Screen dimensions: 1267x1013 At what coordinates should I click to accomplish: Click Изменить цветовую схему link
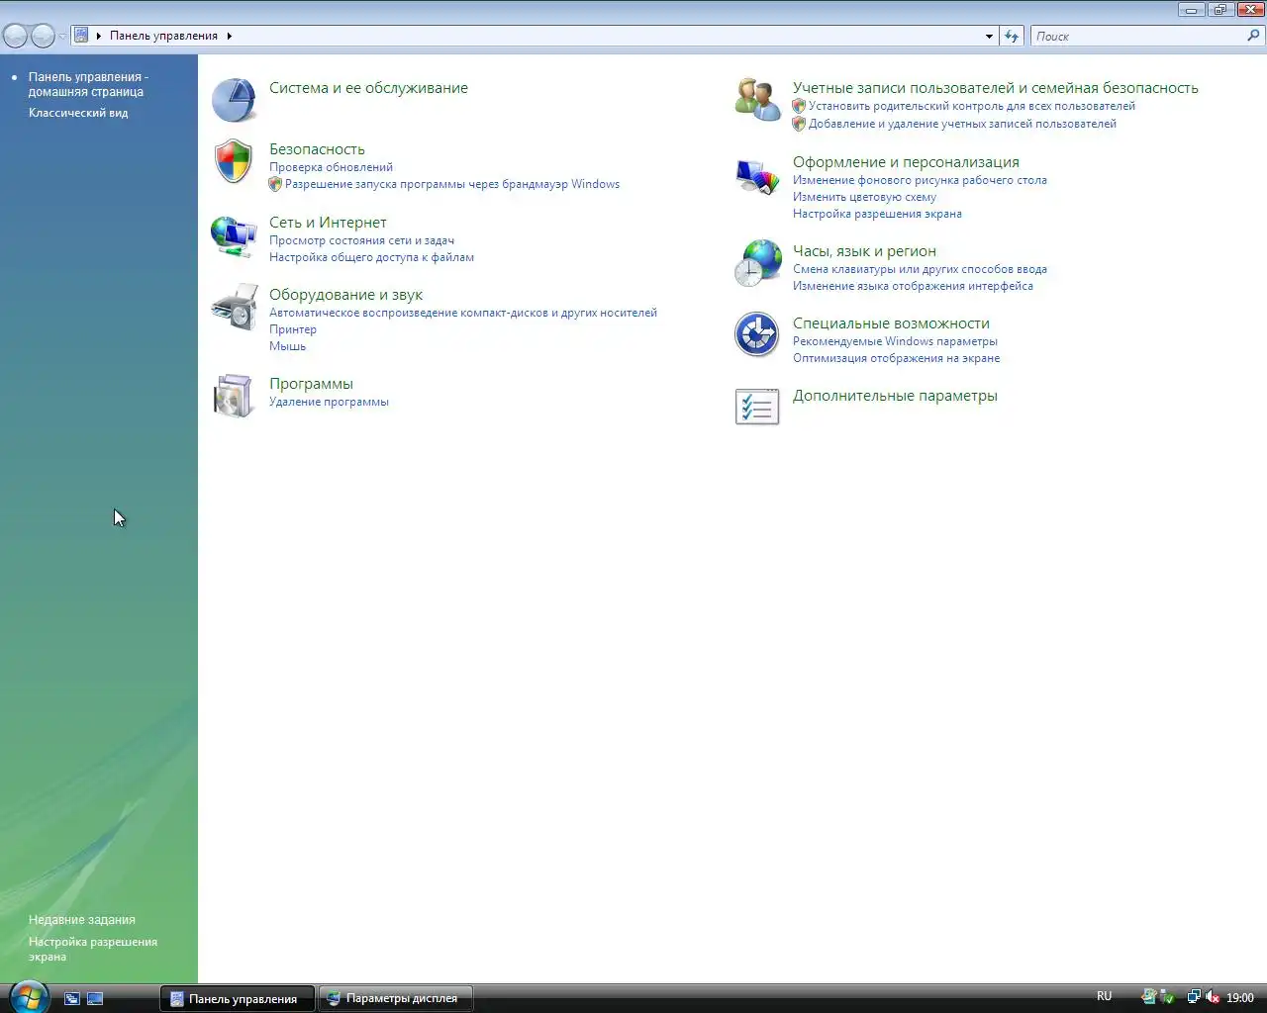864,197
